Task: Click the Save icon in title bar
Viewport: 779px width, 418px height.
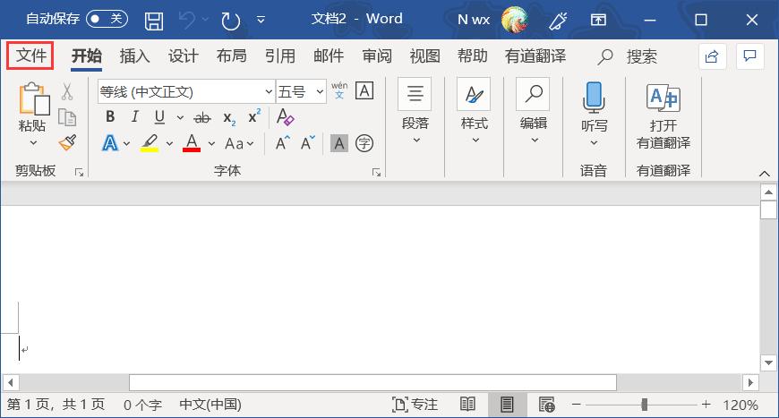Action: pyautogui.click(x=153, y=21)
